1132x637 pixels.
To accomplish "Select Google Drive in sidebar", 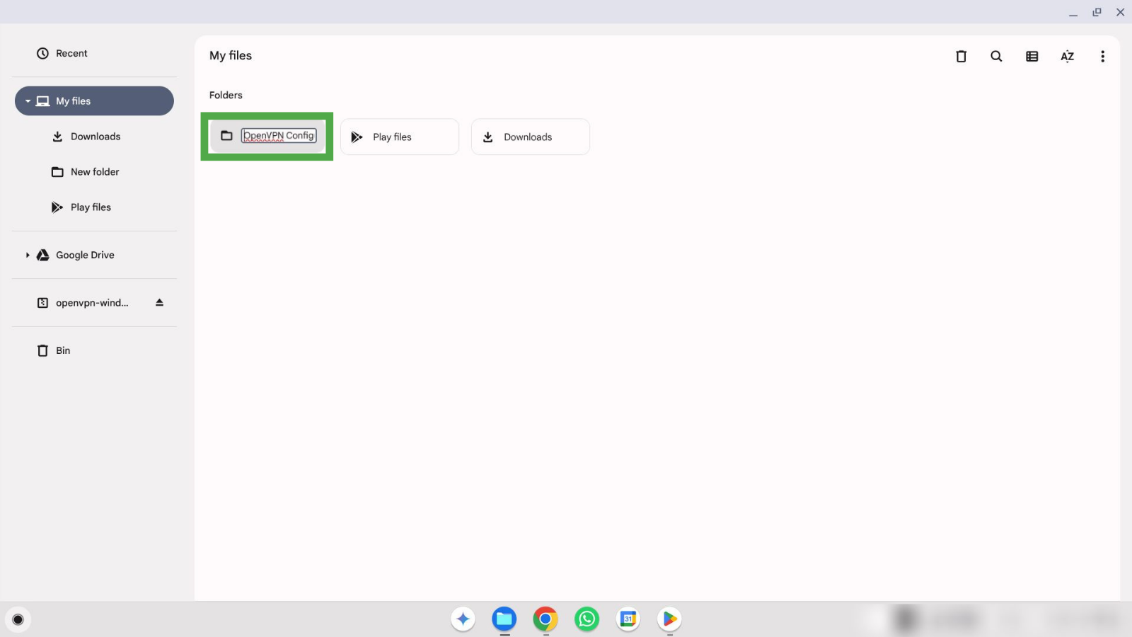I will coord(94,255).
